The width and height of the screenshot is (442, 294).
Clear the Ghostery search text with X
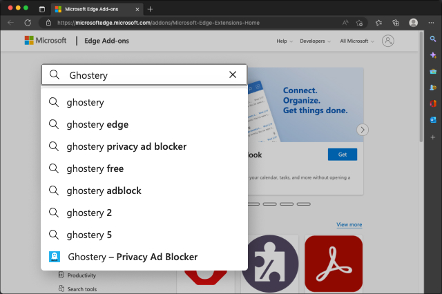click(x=233, y=75)
